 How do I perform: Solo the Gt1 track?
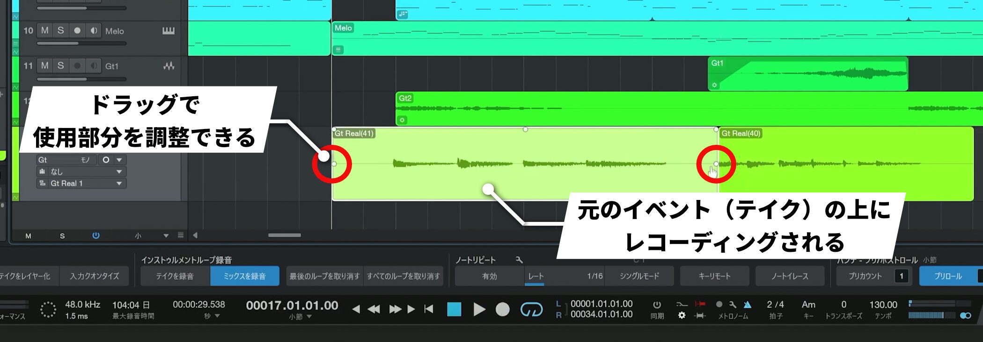click(x=61, y=66)
